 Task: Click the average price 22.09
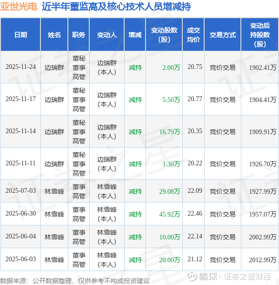click(x=195, y=190)
